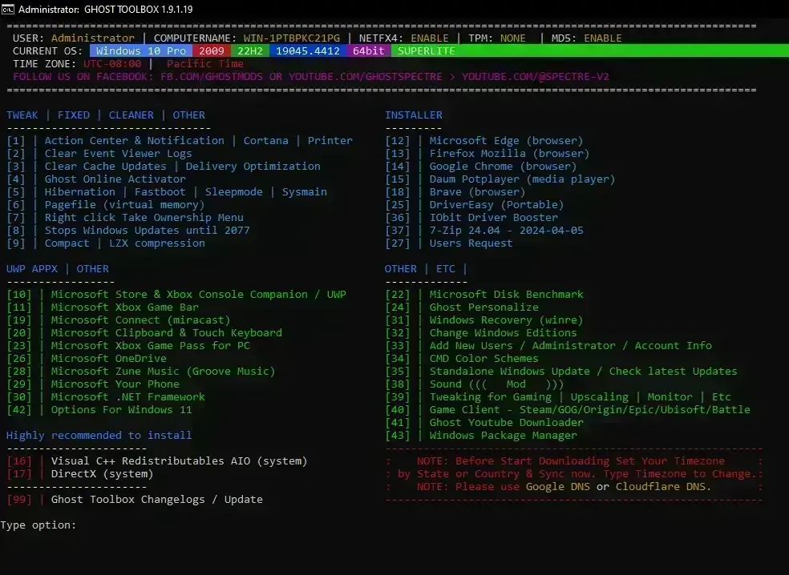The image size is (789, 575).
Task: Select 'Microsoft OneDrive' entry
Action: 87,358
